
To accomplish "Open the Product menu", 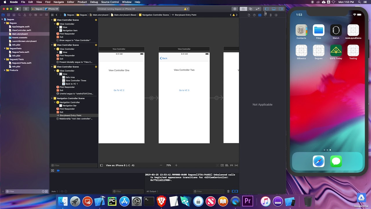I will (82, 2).
